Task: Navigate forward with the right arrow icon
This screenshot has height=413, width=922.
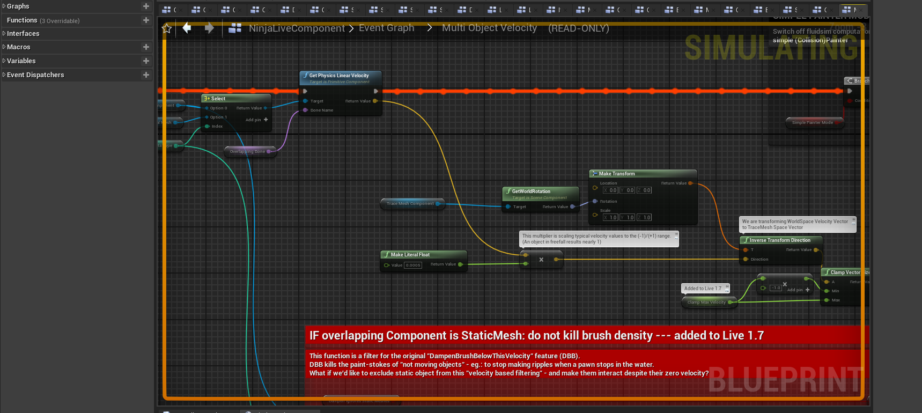Action: coord(209,28)
